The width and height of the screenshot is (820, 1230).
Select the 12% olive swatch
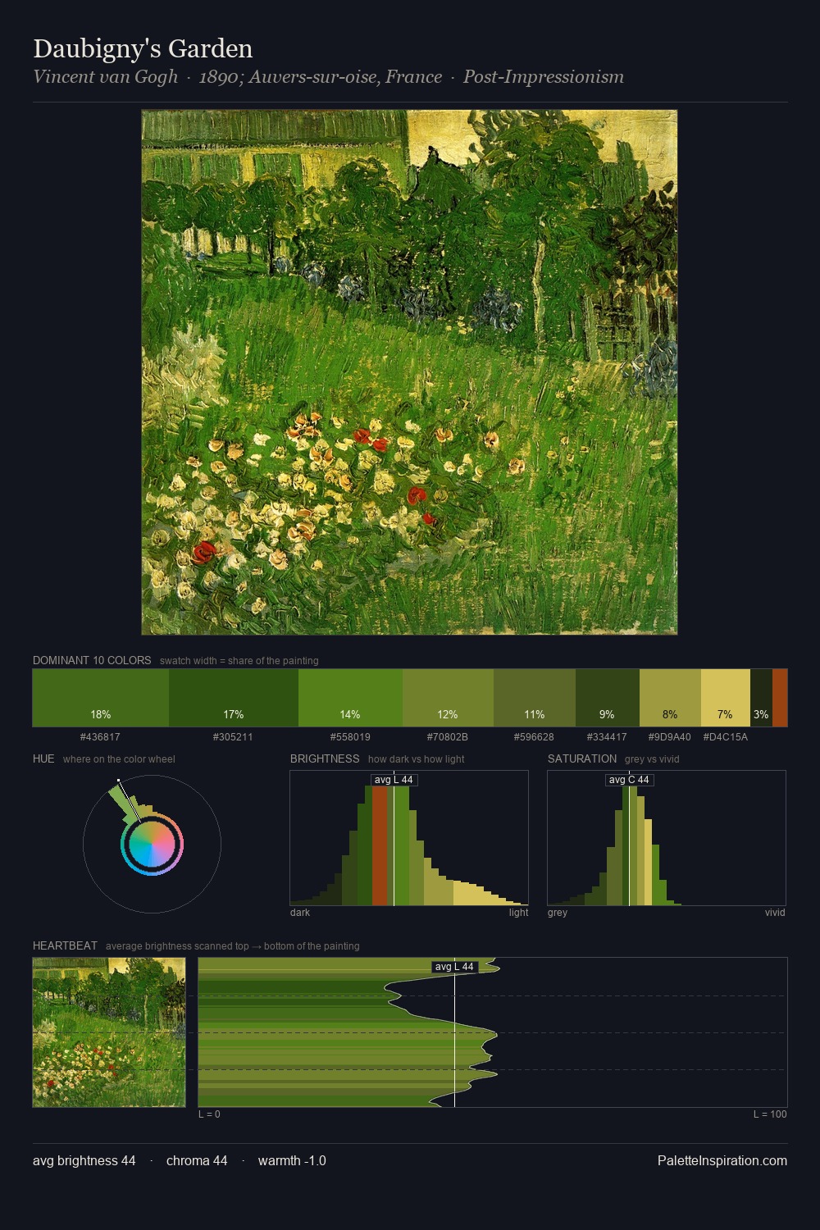click(x=448, y=698)
